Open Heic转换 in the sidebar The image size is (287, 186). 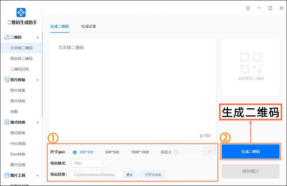click(x=18, y=144)
